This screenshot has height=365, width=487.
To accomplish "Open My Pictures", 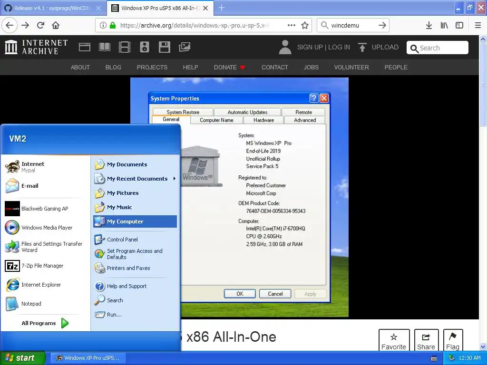I will (x=135, y=193).
